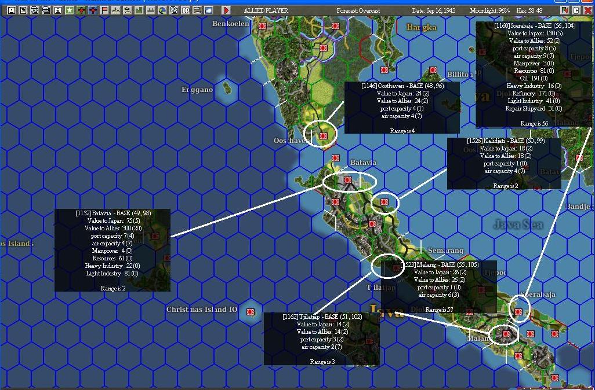The image size is (595, 390).
Task: Click the 'Batavia' map label
Action: pos(363,163)
